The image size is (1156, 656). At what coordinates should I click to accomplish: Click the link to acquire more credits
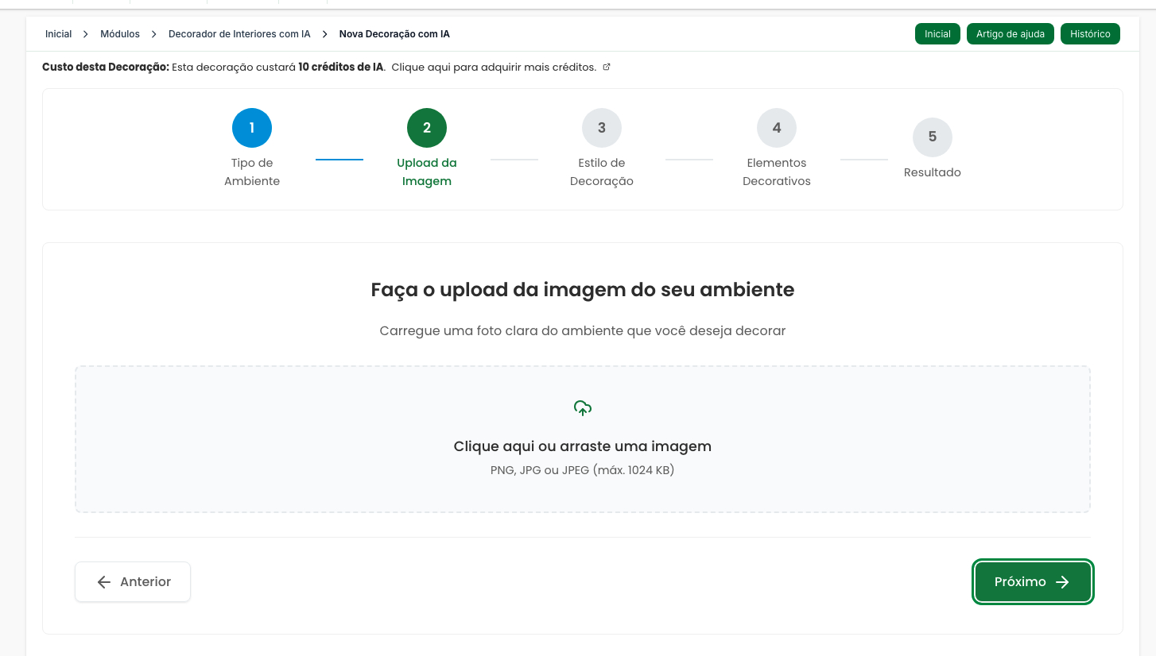pyautogui.click(x=493, y=68)
